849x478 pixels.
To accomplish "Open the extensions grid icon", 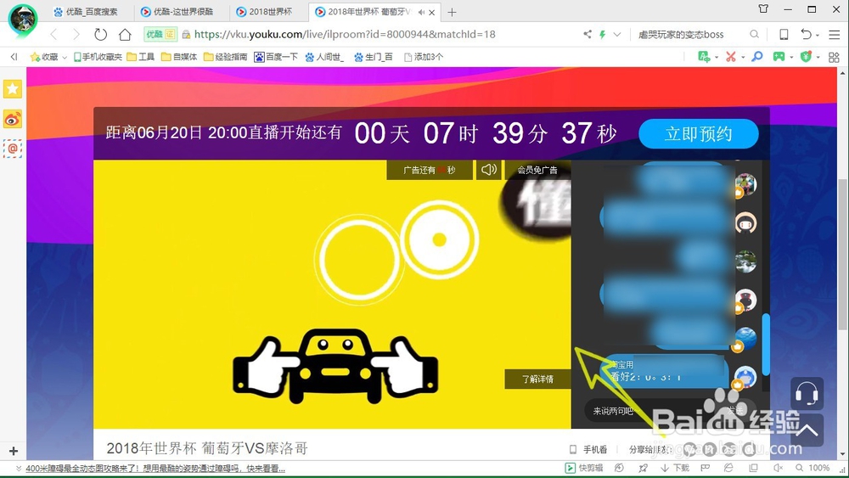I will click(834, 57).
